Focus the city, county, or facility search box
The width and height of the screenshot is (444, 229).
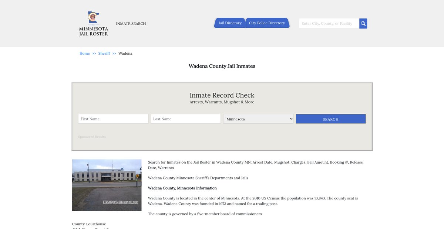click(329, 24)
